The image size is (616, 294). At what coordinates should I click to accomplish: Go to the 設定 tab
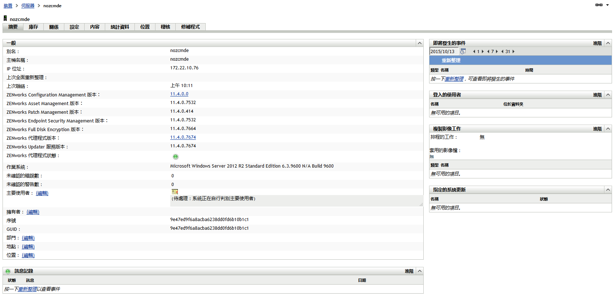74,27
